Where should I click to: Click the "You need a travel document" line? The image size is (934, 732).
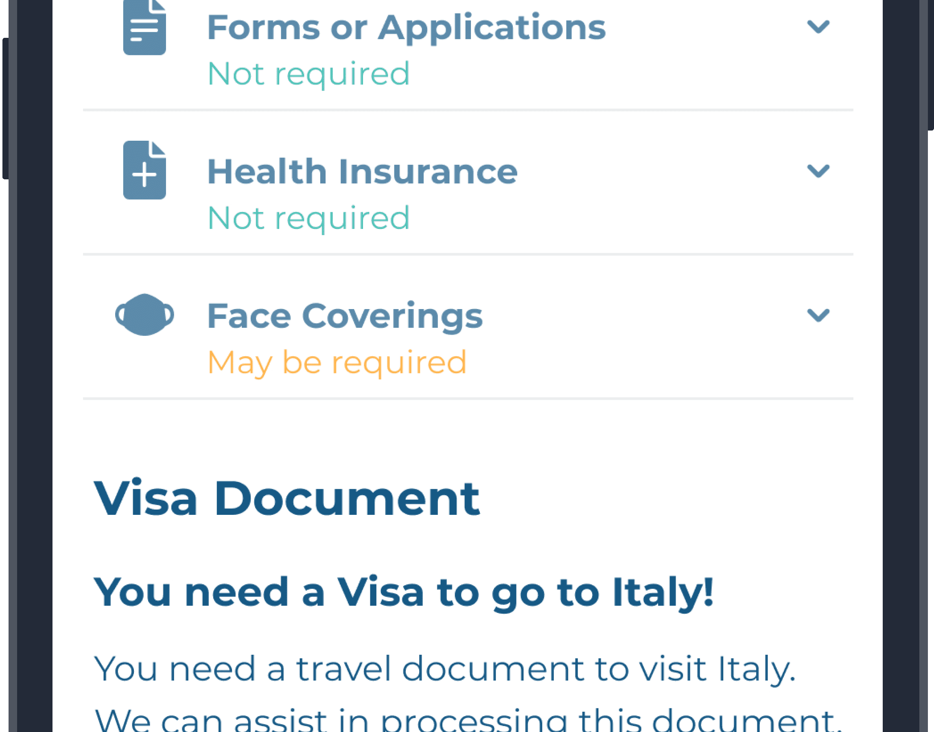click(445, 669)
